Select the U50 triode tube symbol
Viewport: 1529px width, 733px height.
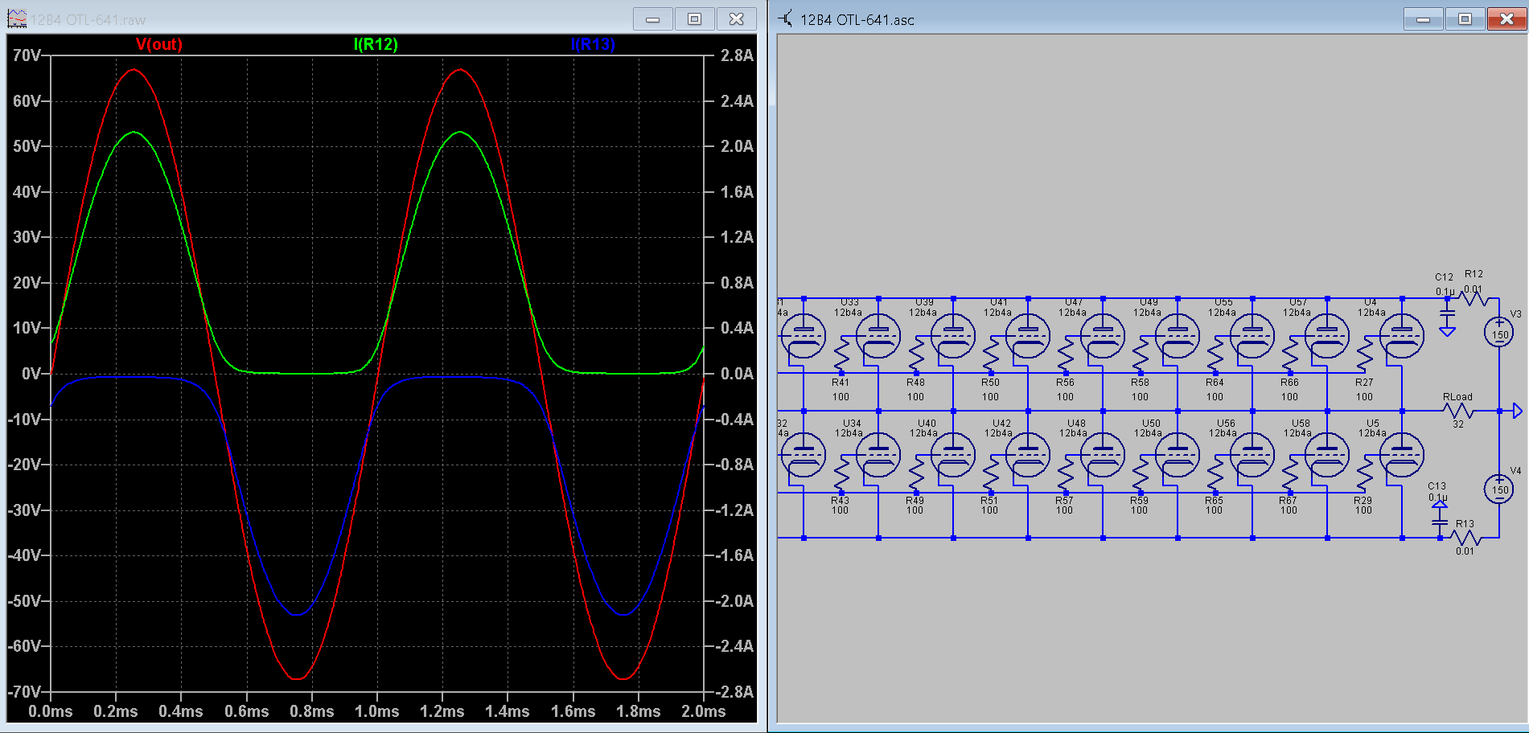coord(1178,455)
